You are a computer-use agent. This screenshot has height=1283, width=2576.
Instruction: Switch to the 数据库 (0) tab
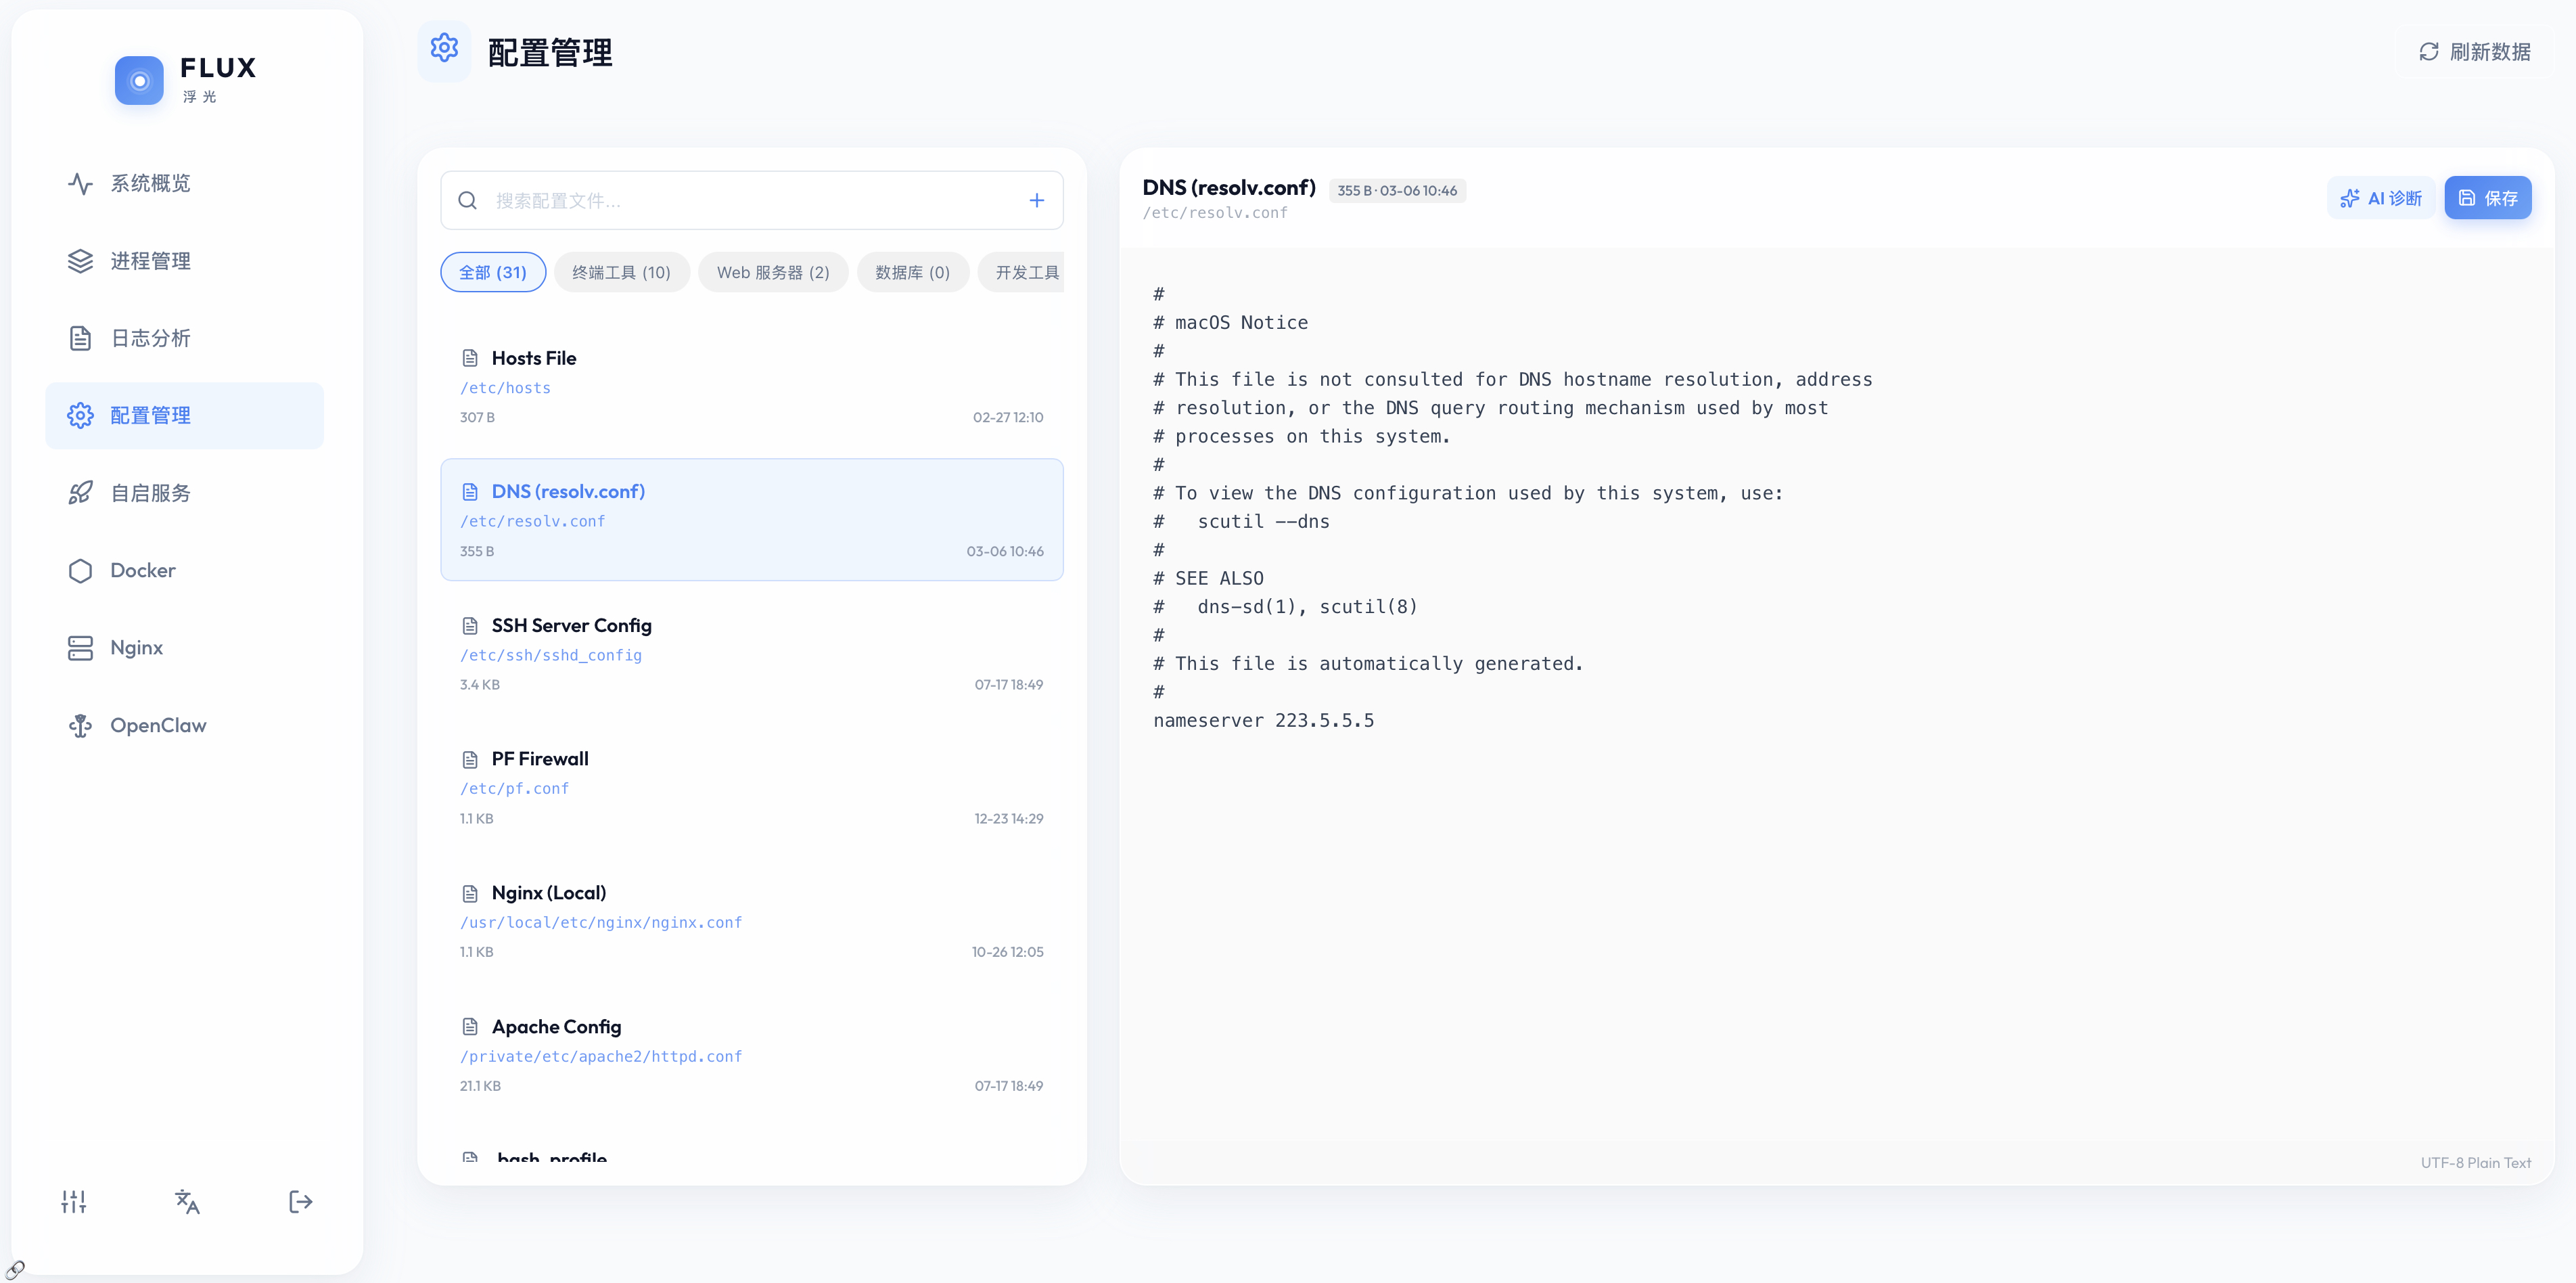tap(912, 271)
